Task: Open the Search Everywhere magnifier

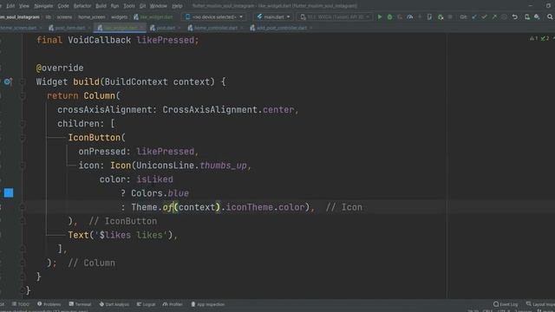Action: click(550, 16)
